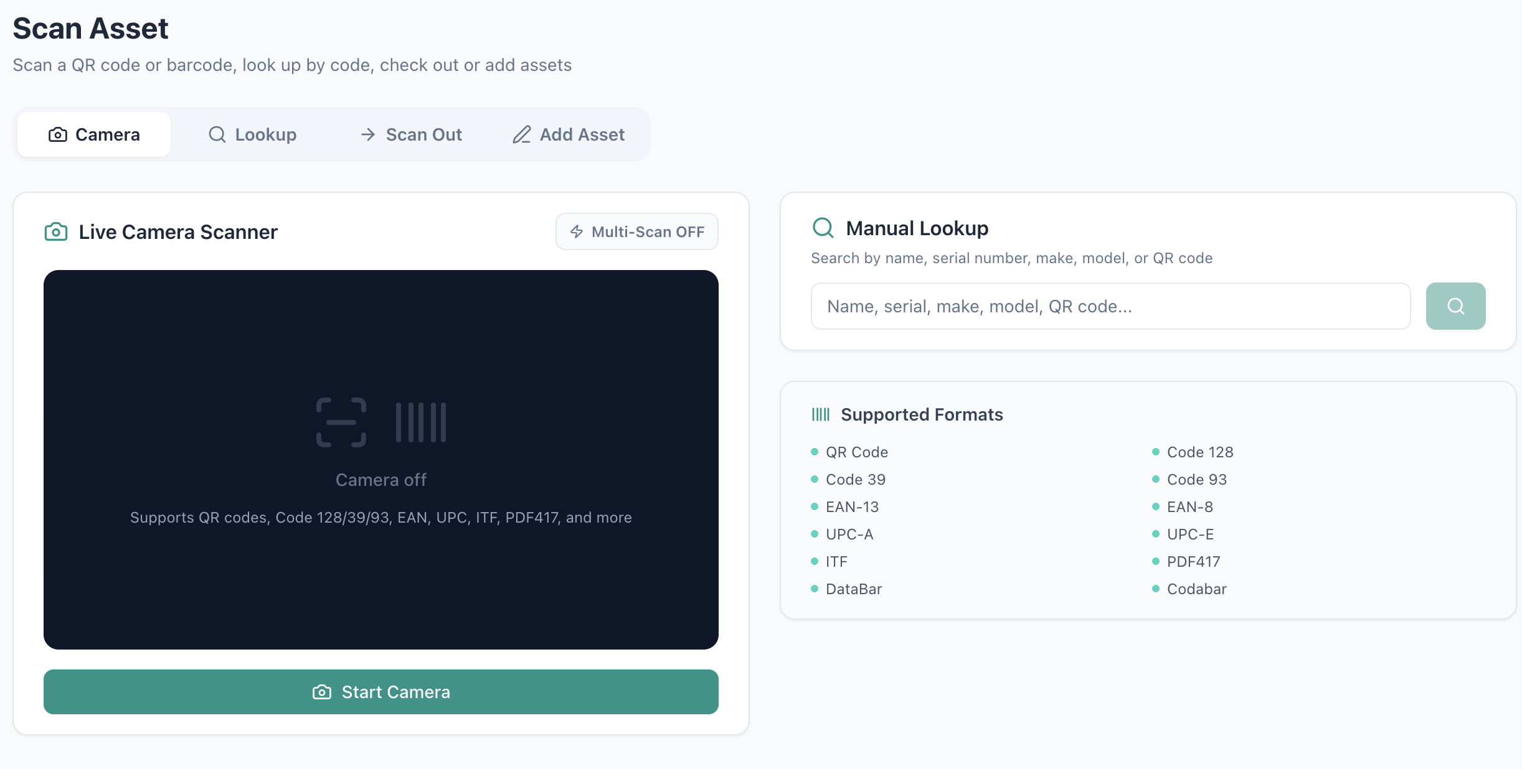Submit the manual lookup search button
Image resolution: width=1522 pixels, height=769 pixels.
tap(1455, 306)
